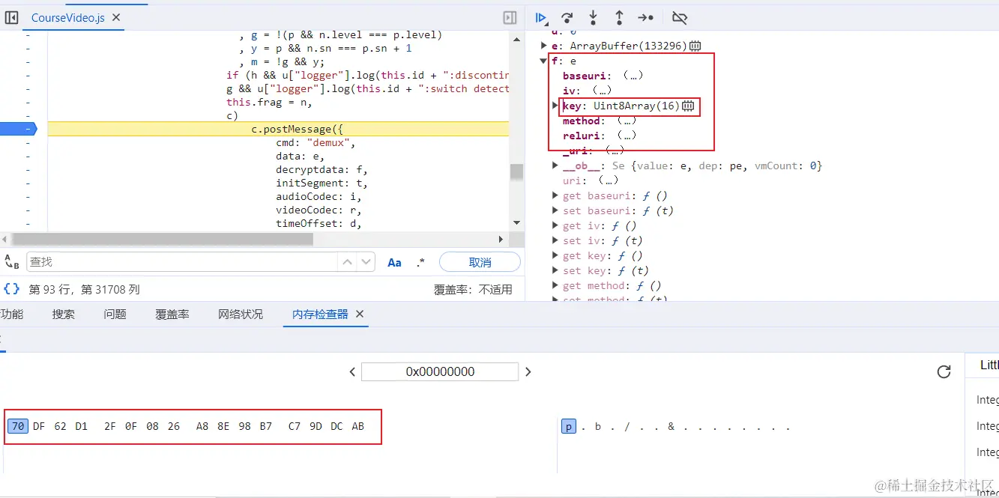Image resolution: width=999 pixels, height=498 pixels.
Task: Open key Uint8Array(16) memory inspector icon
Action: 688,106
